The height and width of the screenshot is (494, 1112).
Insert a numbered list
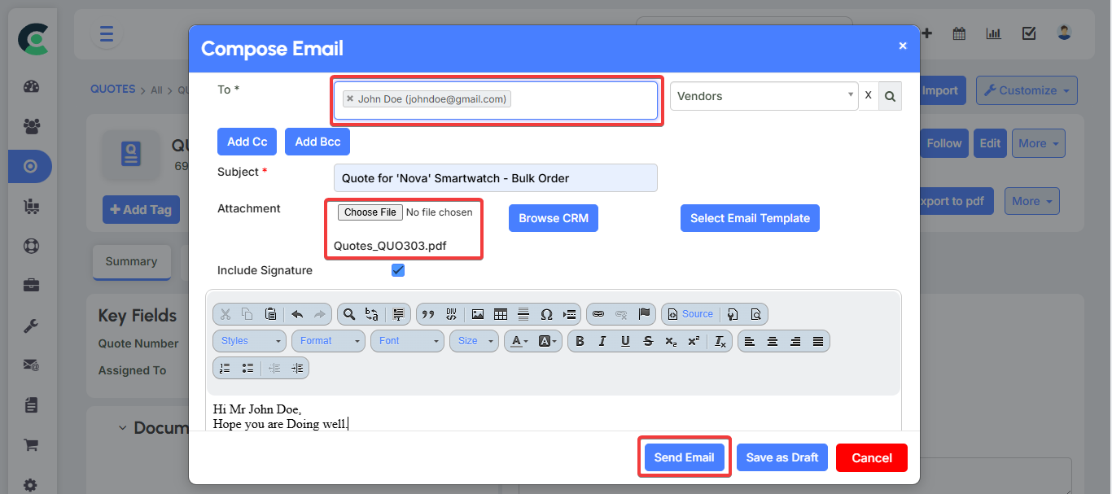click(225, 368)
